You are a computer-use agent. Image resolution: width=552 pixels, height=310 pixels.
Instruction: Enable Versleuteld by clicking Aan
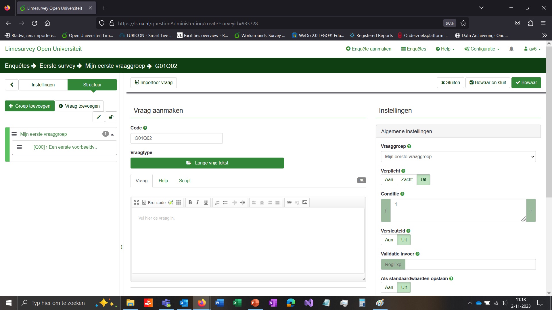[x=389, y=240]
